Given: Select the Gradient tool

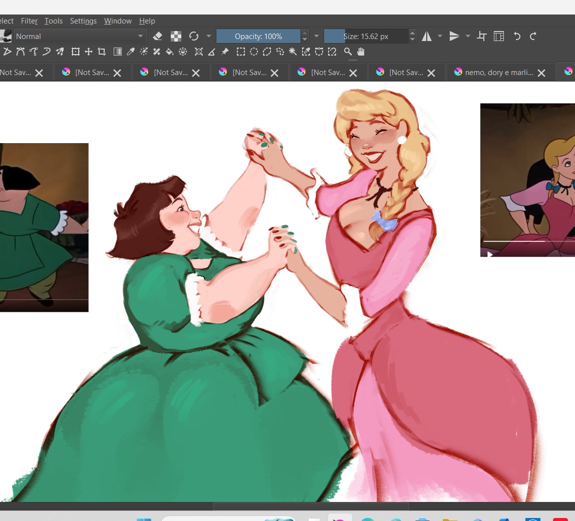Looking at the screenshot, I should point(117,52).
